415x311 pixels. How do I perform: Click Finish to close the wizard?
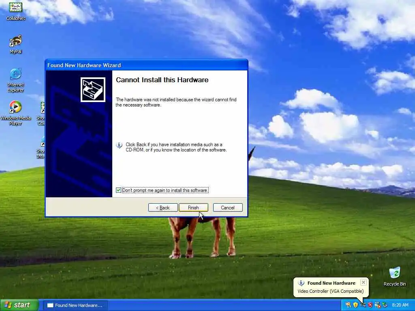(x=193, y=208)
